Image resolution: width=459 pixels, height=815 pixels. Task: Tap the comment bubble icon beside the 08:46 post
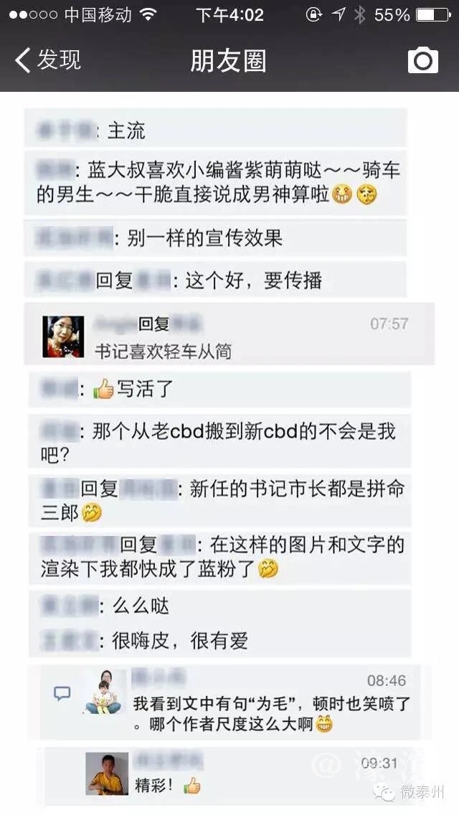click(62, 693)
